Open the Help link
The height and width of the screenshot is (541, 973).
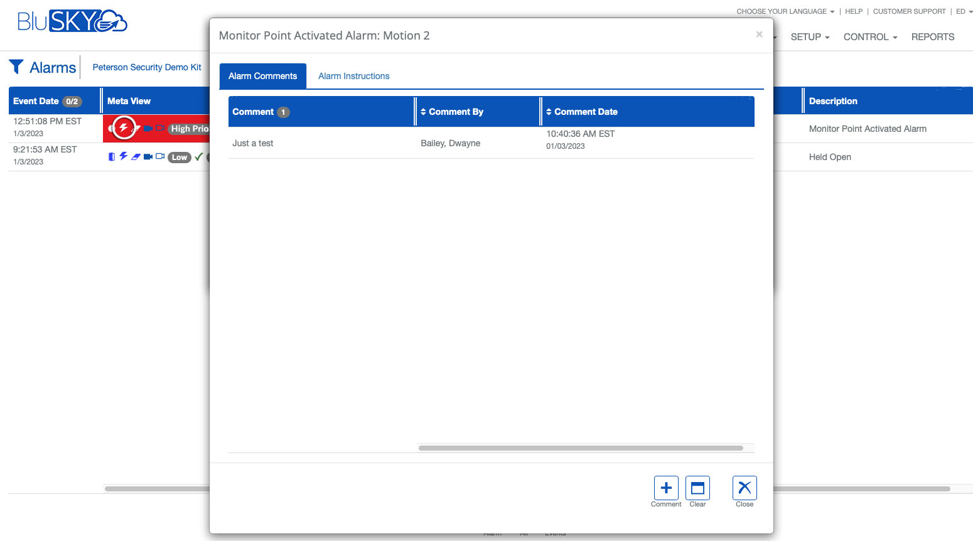click(x=853, y=11)
